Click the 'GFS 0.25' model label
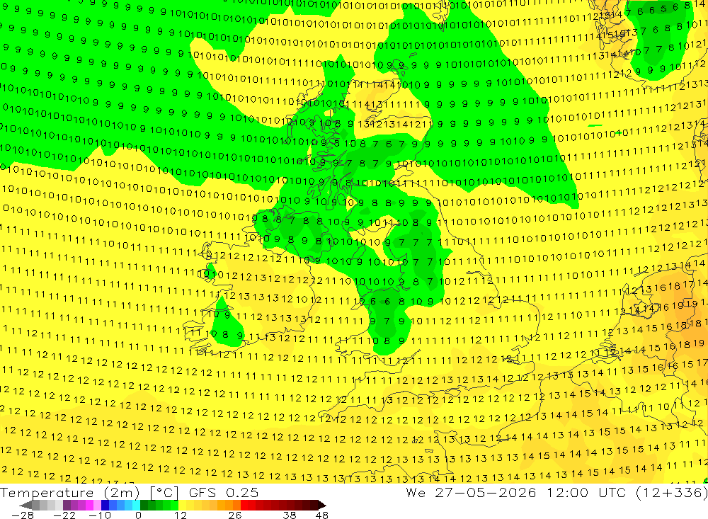Image resolution: width=708 pixels, height=519 pixels. 224,492
